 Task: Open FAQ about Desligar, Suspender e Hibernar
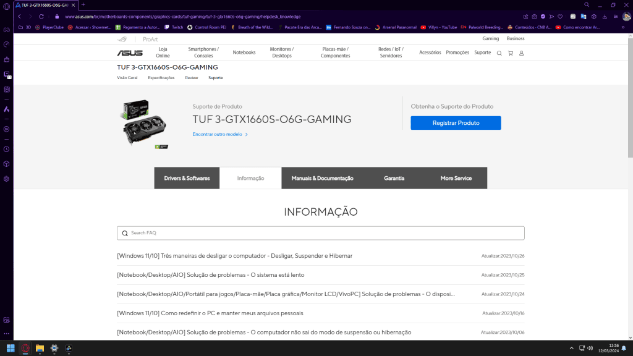click(234, 256)
